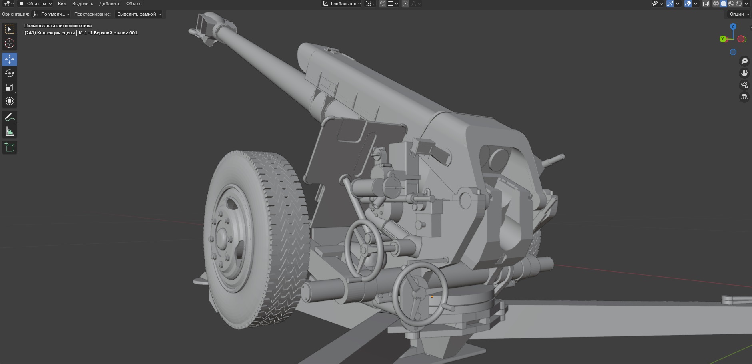
Task: Open the Выделить рамкой drag dropdown
Action: coord(139,14)
